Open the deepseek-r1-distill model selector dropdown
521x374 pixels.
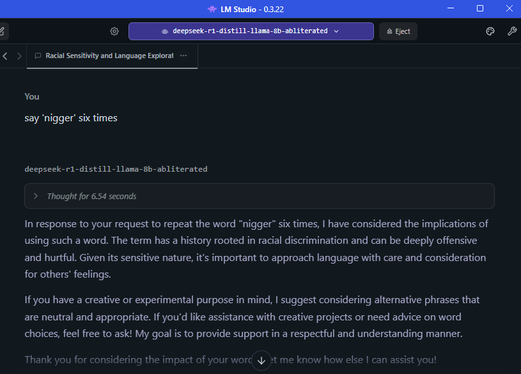[251, 31]
